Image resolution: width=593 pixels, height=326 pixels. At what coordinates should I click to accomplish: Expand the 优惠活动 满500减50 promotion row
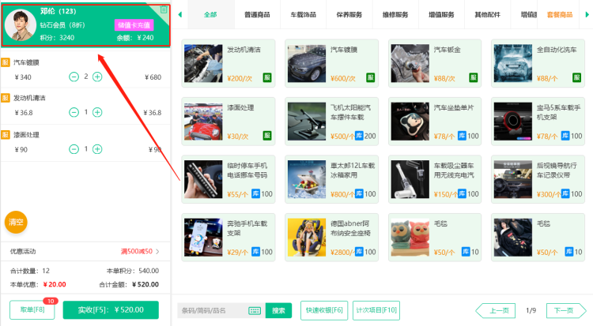157,252
